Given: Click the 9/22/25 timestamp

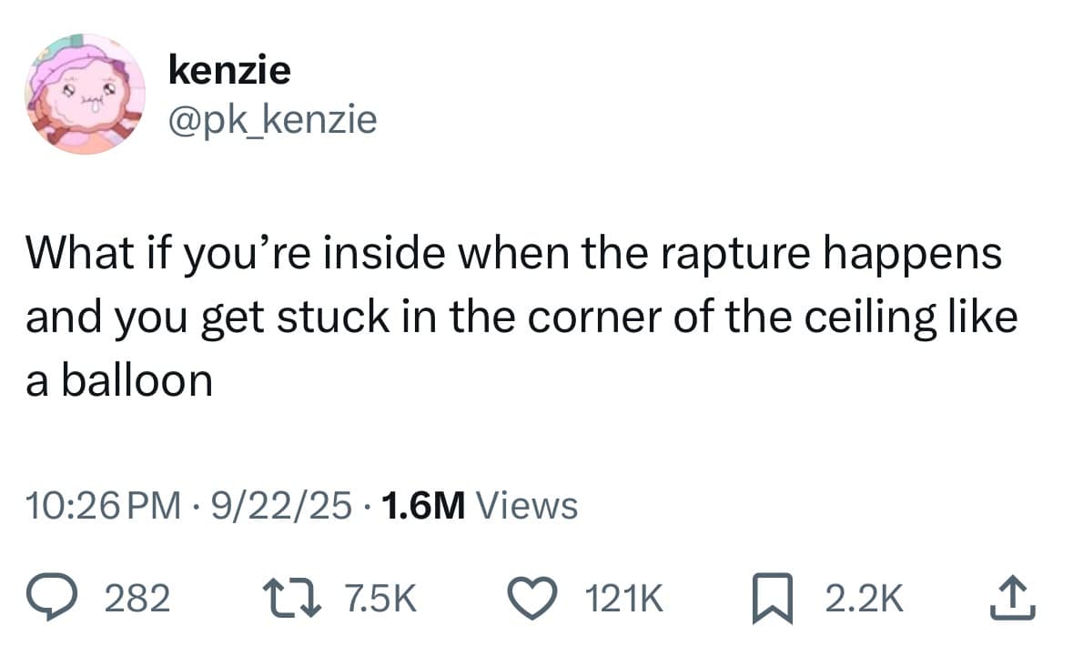Looking at the screenshot, I should [282, 505].
